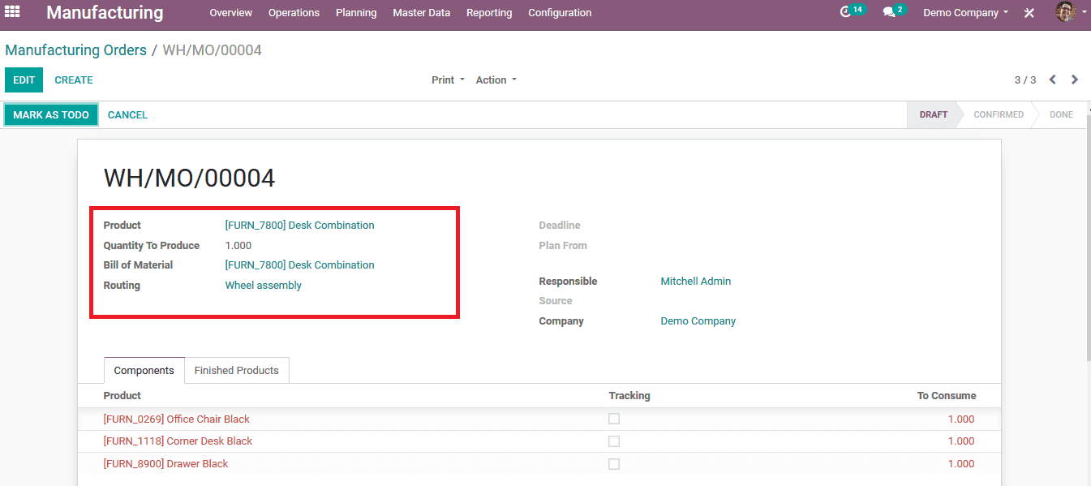The image size is (1091, 486).
Task: Open Product link Desk Combination
Action: pos(299,225)
